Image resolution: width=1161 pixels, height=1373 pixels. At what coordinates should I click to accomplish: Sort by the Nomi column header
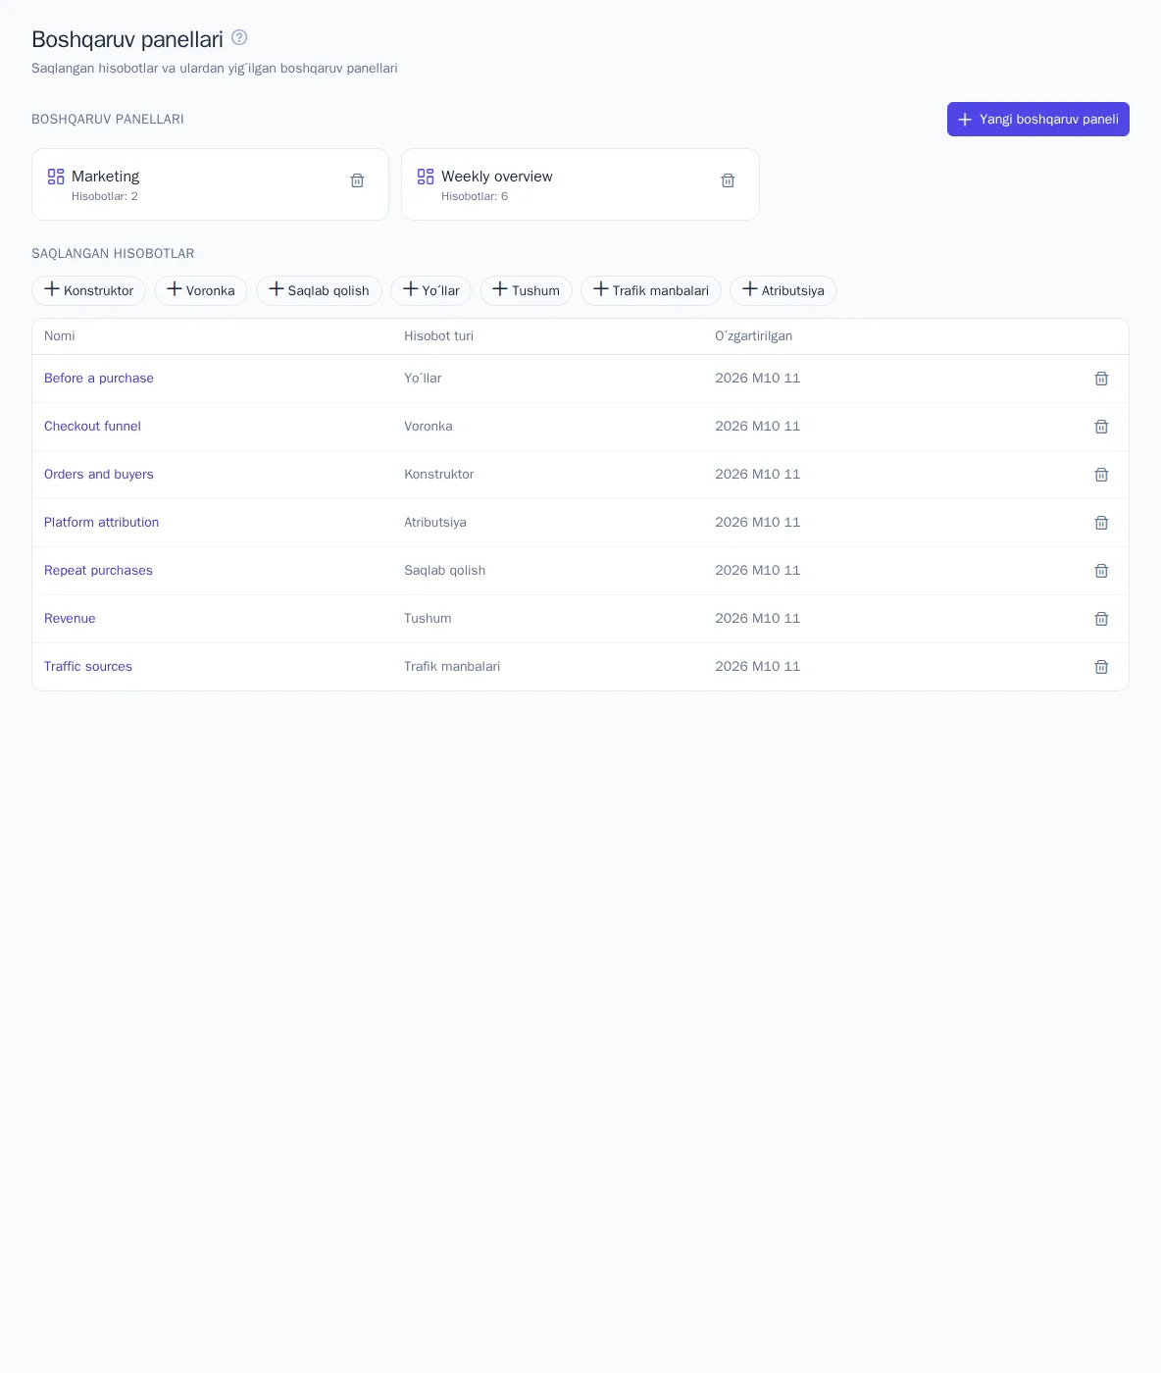[60, 335]
